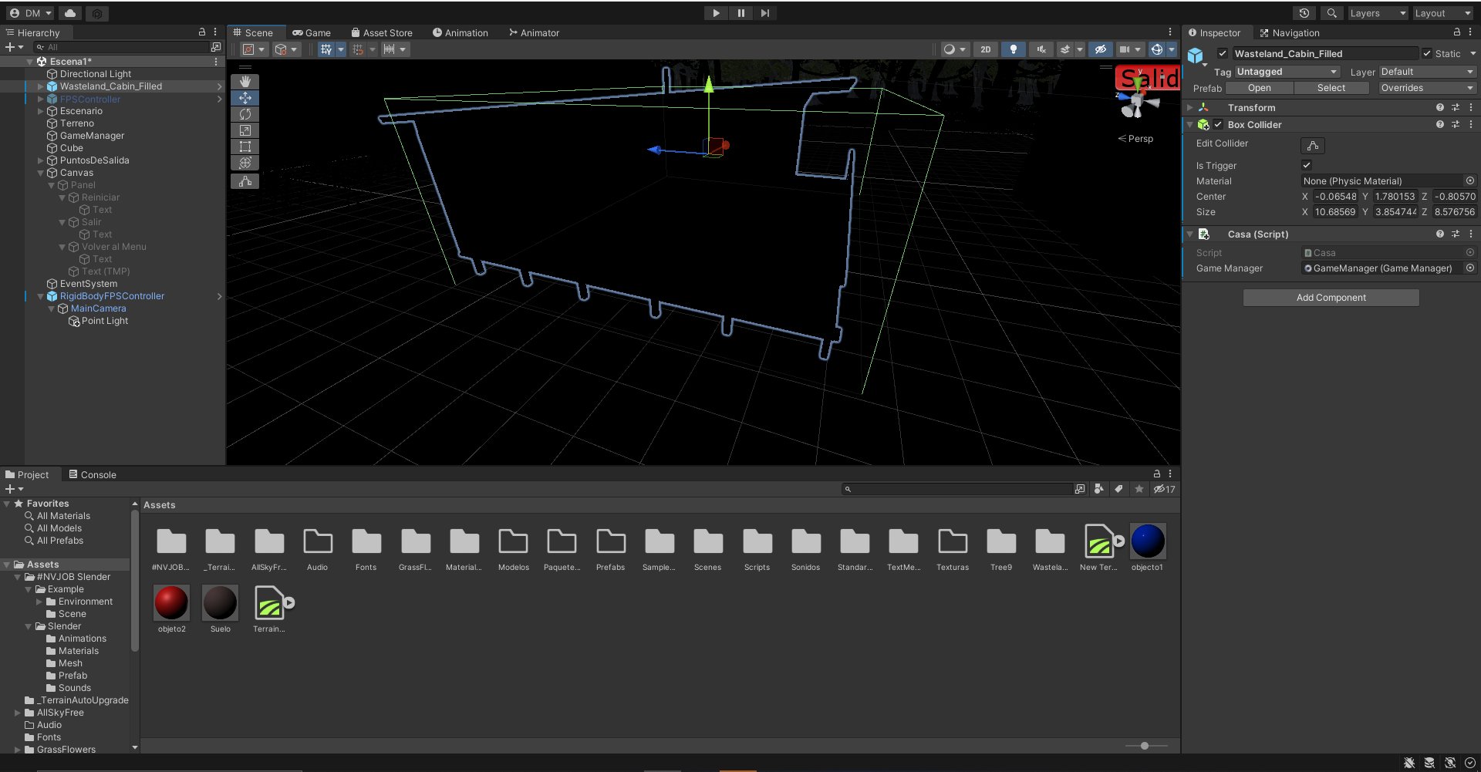1481x772 pixels.
Task: Select the Rotate tool in Scene toolbar
Action: (245, 114)
